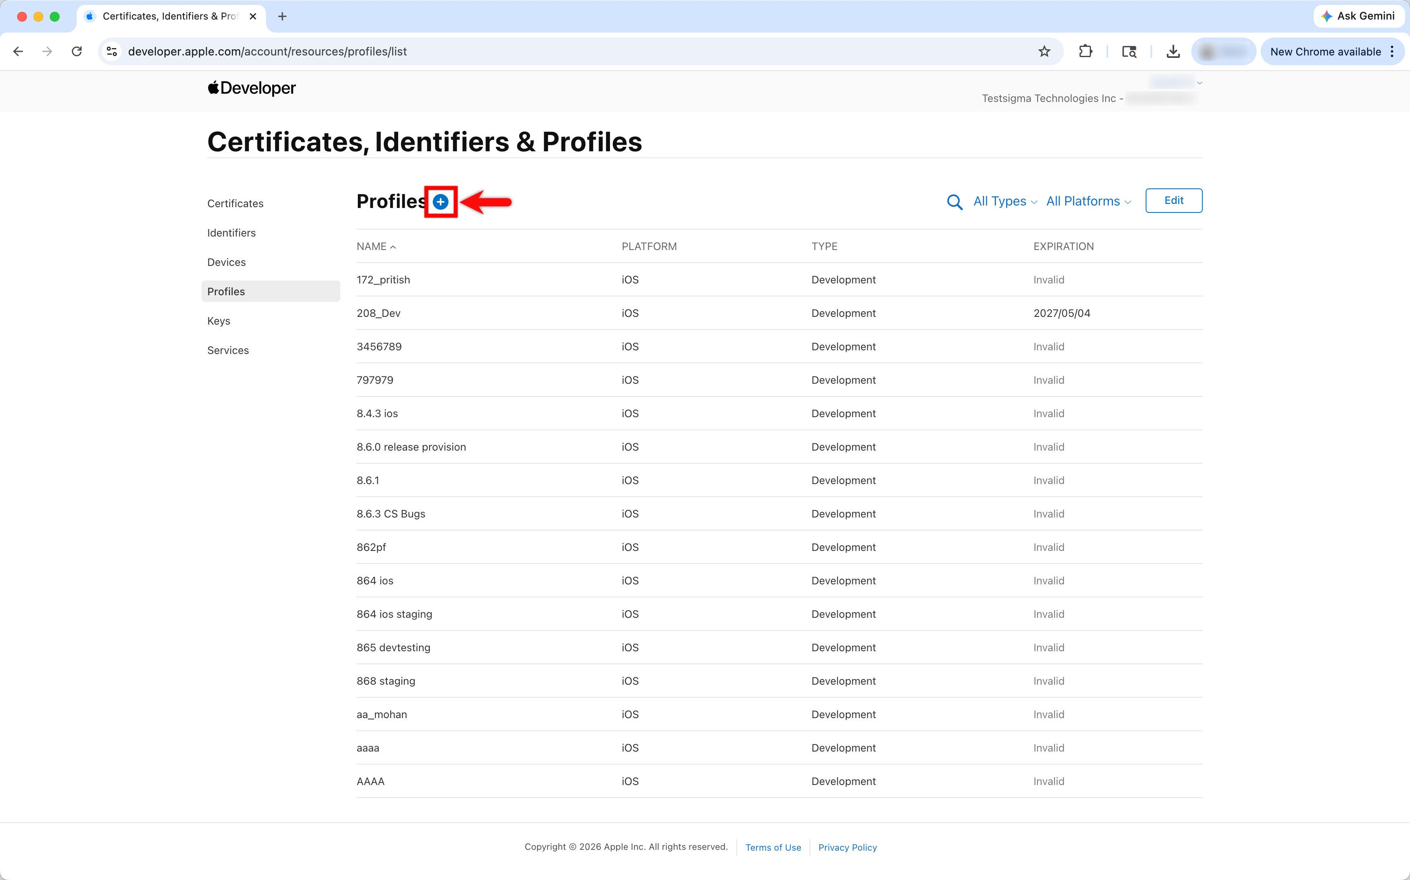Open Keys in the sidebar
This screenshot has width=1410, height=880.
219,321
